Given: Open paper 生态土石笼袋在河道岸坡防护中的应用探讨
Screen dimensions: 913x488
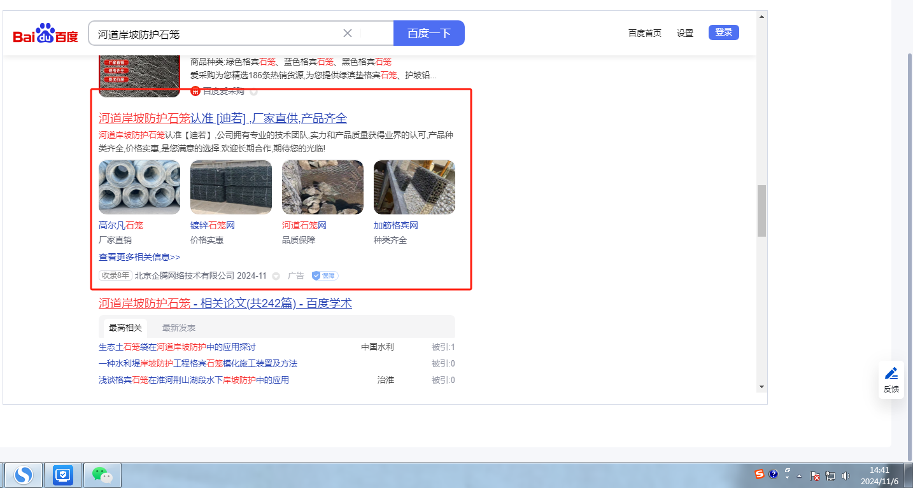Looking at the screenshot, I should [x=177, y=347].
